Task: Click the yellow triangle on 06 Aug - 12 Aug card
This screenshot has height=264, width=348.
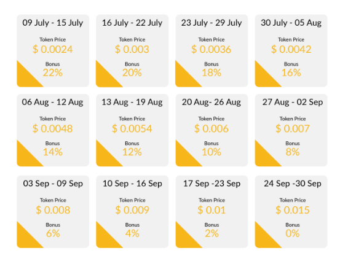Action: coord(26,157)
